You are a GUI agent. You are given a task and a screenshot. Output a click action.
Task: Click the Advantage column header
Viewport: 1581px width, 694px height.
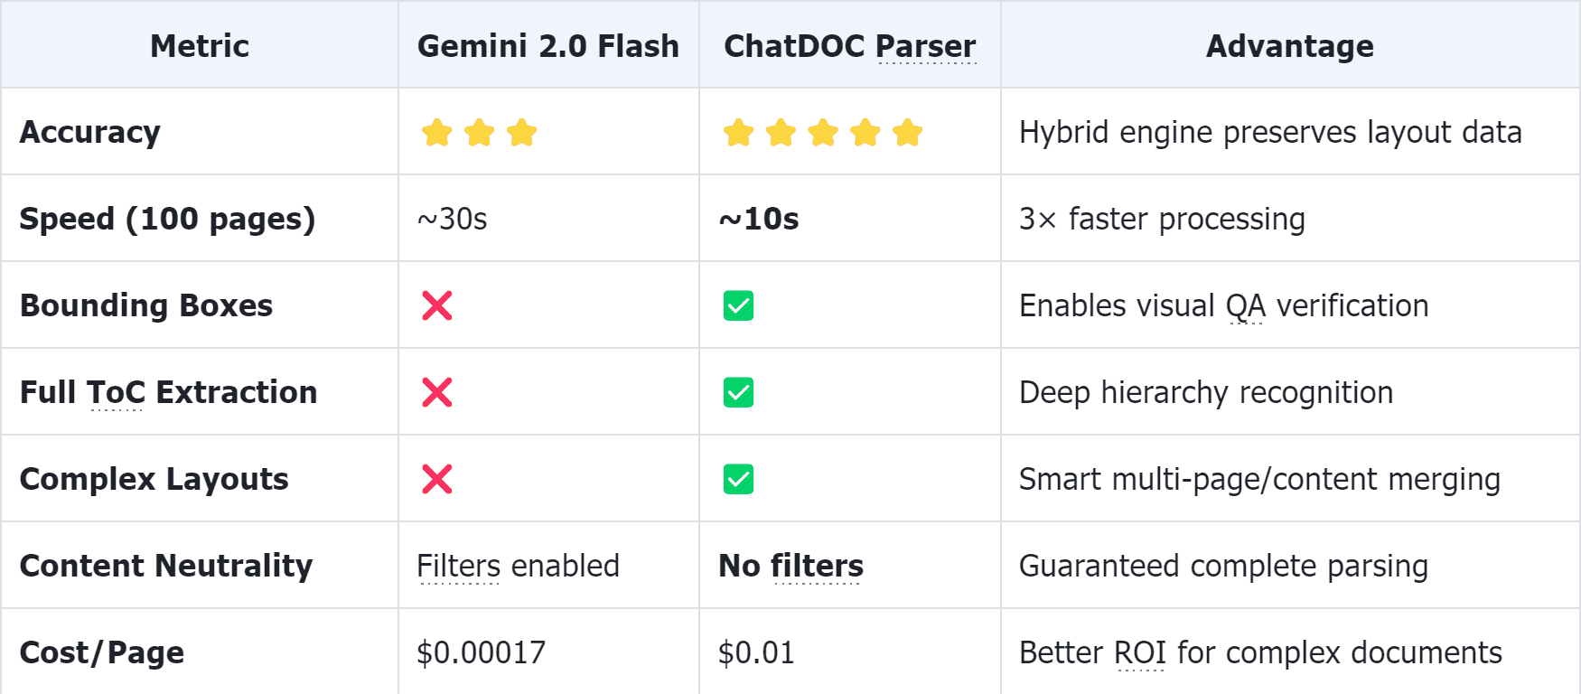click(1289, 46)
